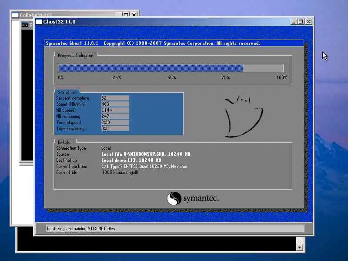Click the MB copied value 1144
The image size is (348, 261).
pyautogui.click(x=115, y=110)
